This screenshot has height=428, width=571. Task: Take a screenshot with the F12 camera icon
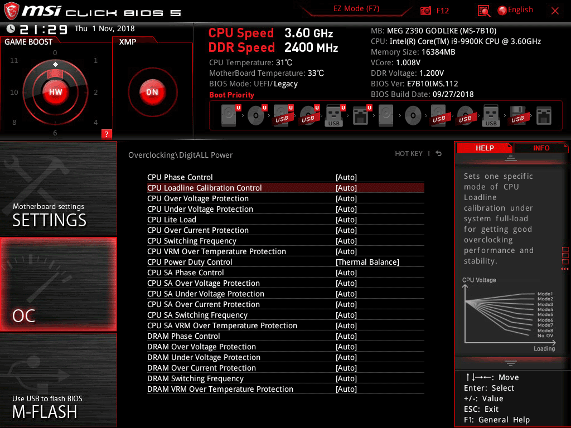click(x=425, y=11)
